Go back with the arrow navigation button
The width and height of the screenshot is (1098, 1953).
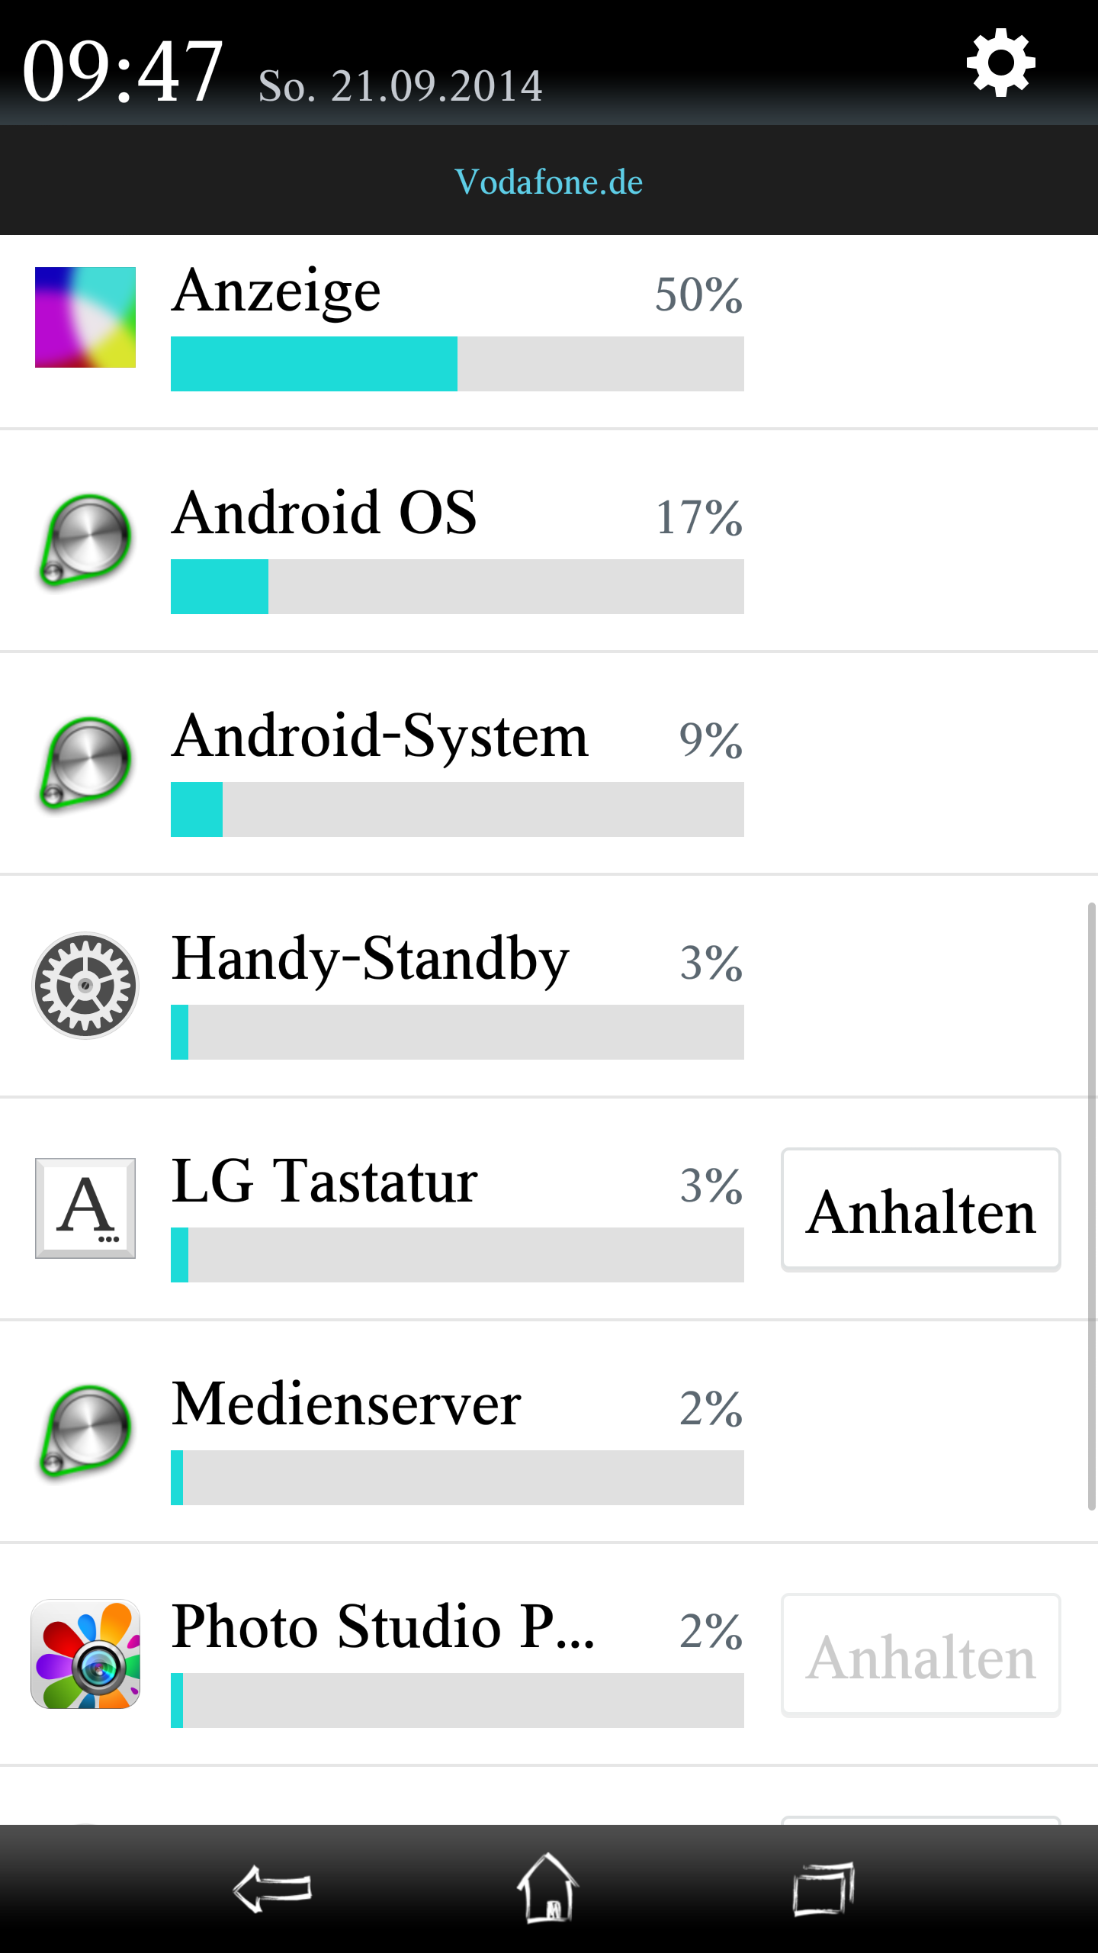pos(272,1889)
